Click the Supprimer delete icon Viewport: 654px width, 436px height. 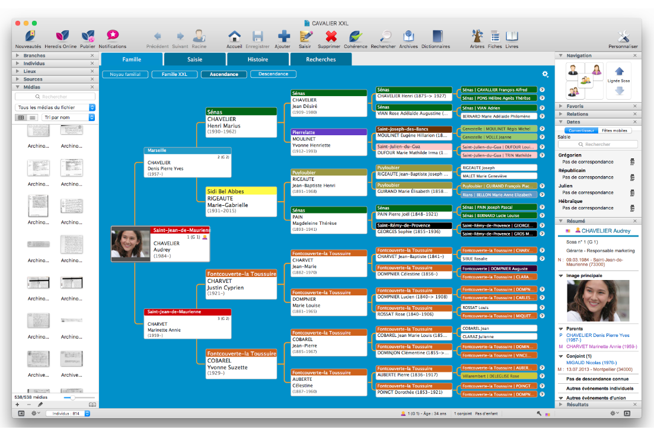(x=329, y=39)
